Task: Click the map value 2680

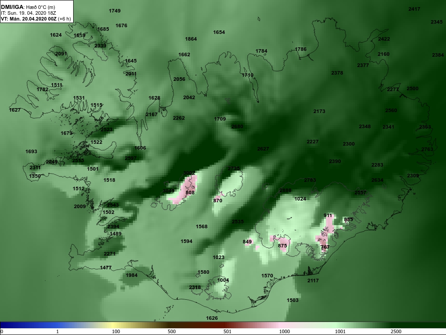Action: point(237,126)
